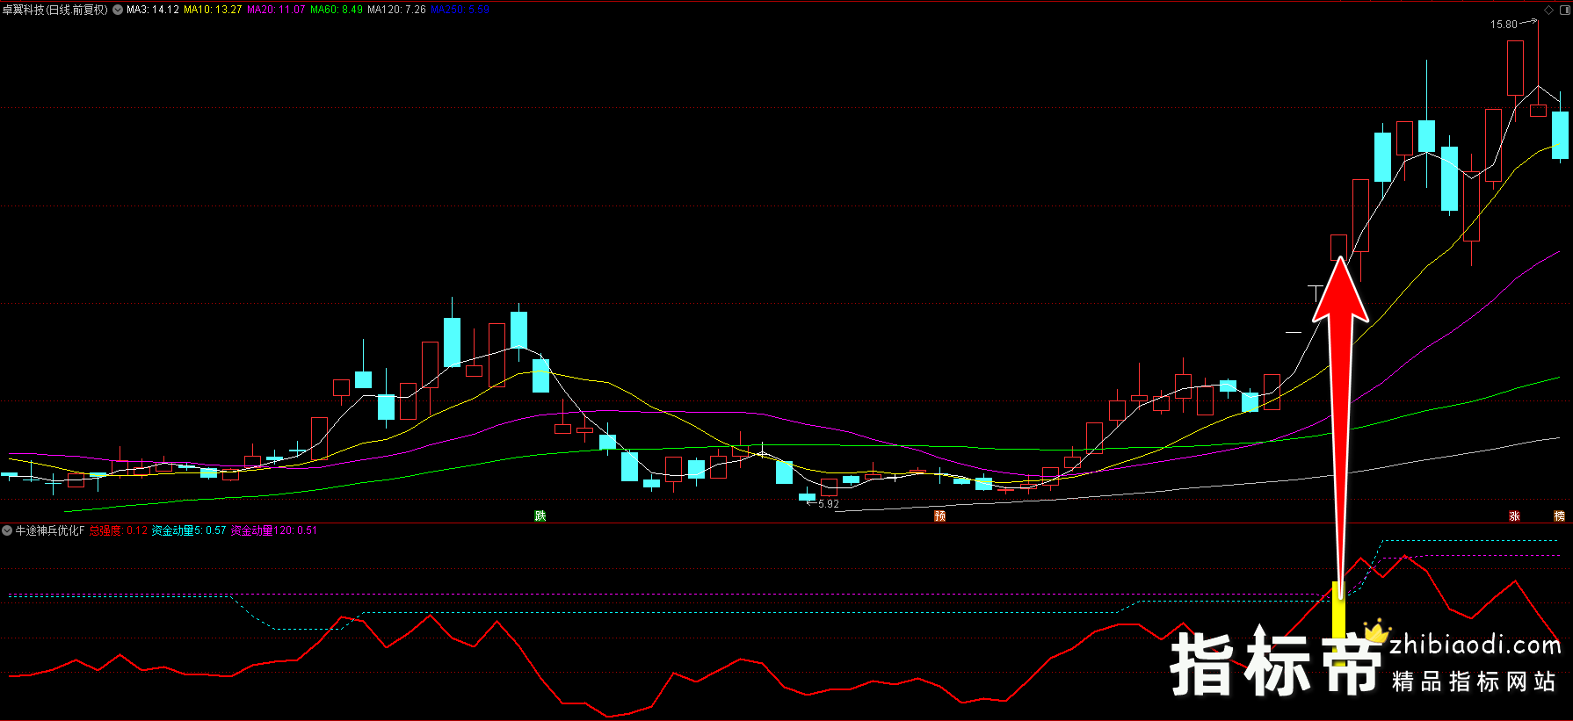The width and height of the screenshot is (1573, 721).
Task: Click the blue MA250: 5.59 label
Action: 460,10
